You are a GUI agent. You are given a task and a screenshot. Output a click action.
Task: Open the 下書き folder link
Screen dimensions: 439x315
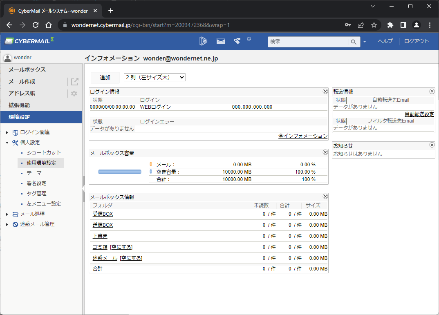(100, 236)
